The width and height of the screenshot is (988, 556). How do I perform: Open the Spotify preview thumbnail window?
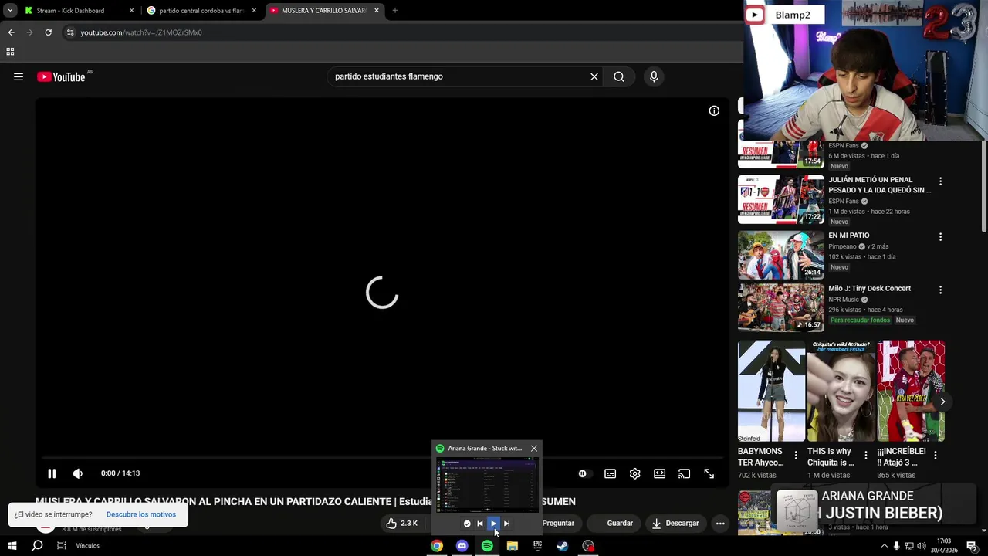(487, 485)
